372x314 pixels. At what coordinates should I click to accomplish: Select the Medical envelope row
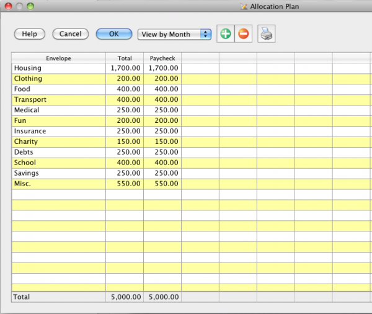pyautogui.click(x=58, y=110)
